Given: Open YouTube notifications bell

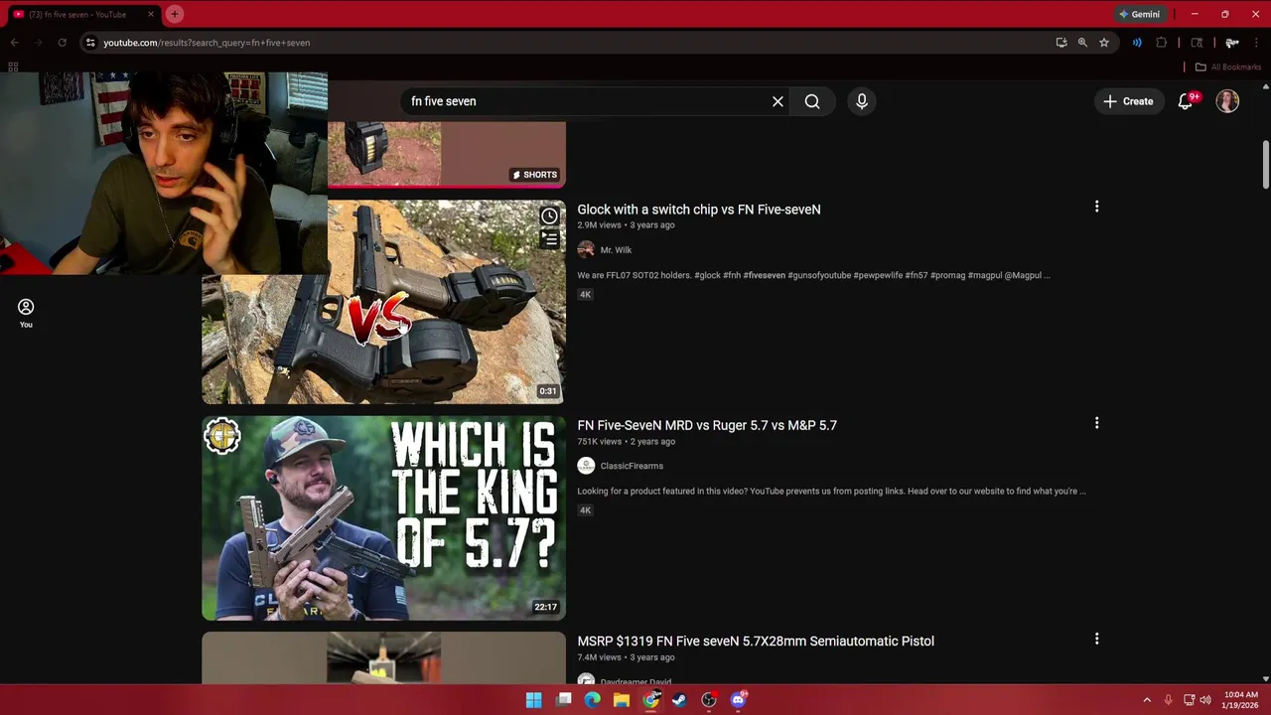Looking at the screenshot, I should (1186, 101).
